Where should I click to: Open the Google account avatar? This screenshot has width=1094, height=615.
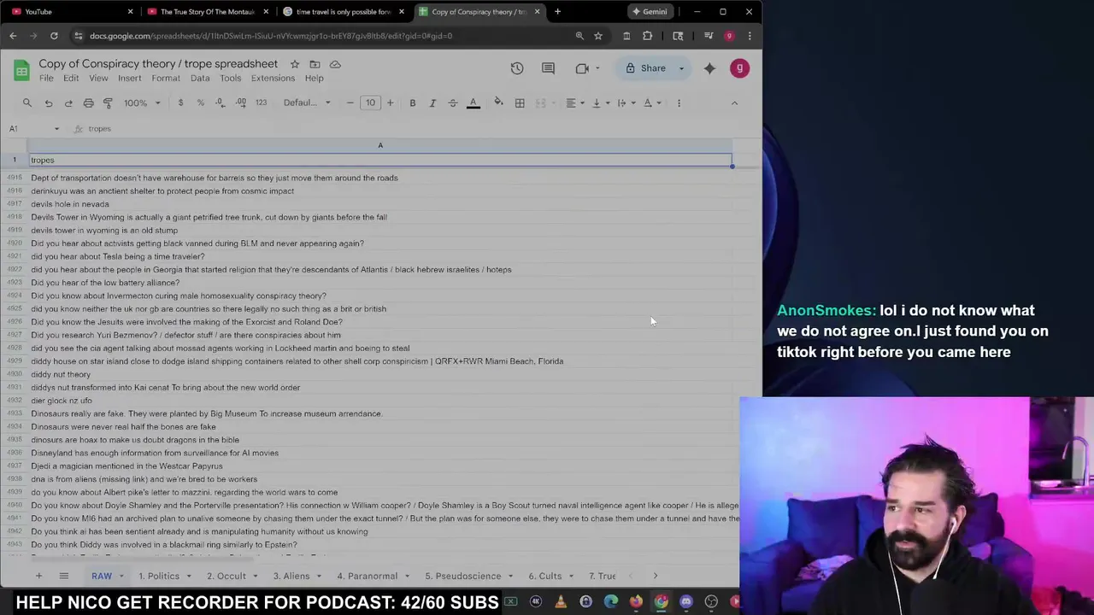pos(739,68)
